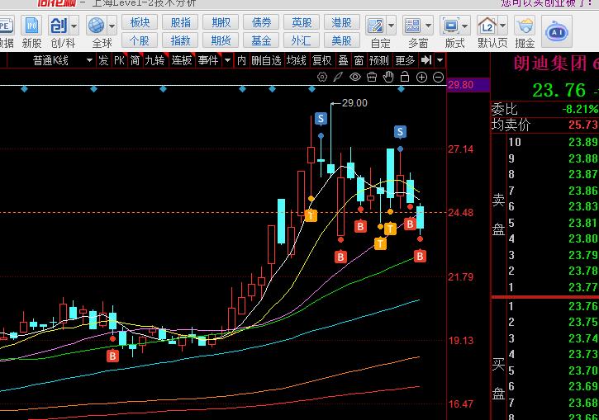Click the S sell marker below 29.00
The image size is (599, 420).
(x=321, y=119)
